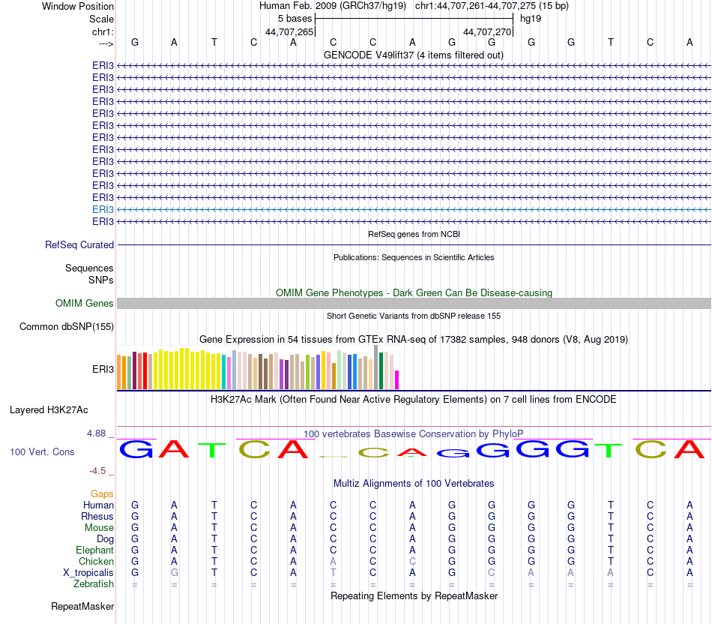This screenshot has height=624, width=712.
Task: Click the Mouse species label
Action: pyautogui.click(x=99, y=528)
